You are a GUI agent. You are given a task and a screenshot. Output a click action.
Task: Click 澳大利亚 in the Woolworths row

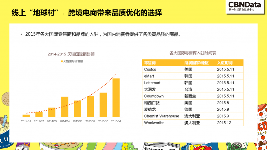192,123
